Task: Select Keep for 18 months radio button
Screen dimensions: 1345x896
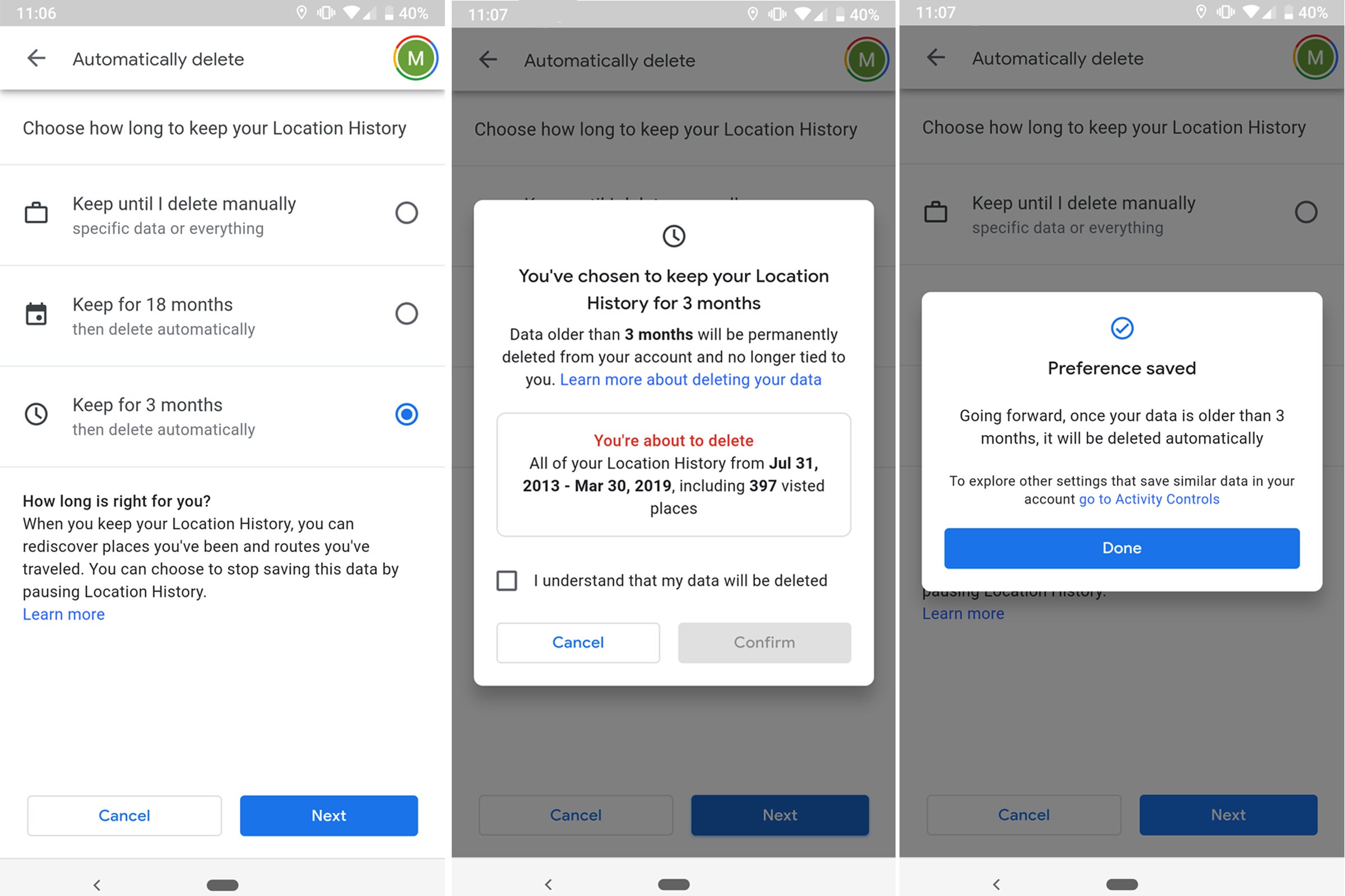Action: (405, 312)
